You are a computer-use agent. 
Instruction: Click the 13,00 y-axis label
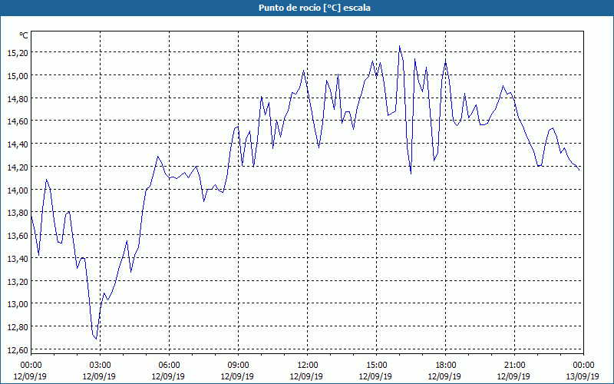click(17, 303)
